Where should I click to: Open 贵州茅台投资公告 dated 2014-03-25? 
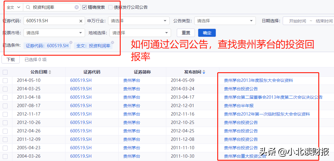(241, 89)
